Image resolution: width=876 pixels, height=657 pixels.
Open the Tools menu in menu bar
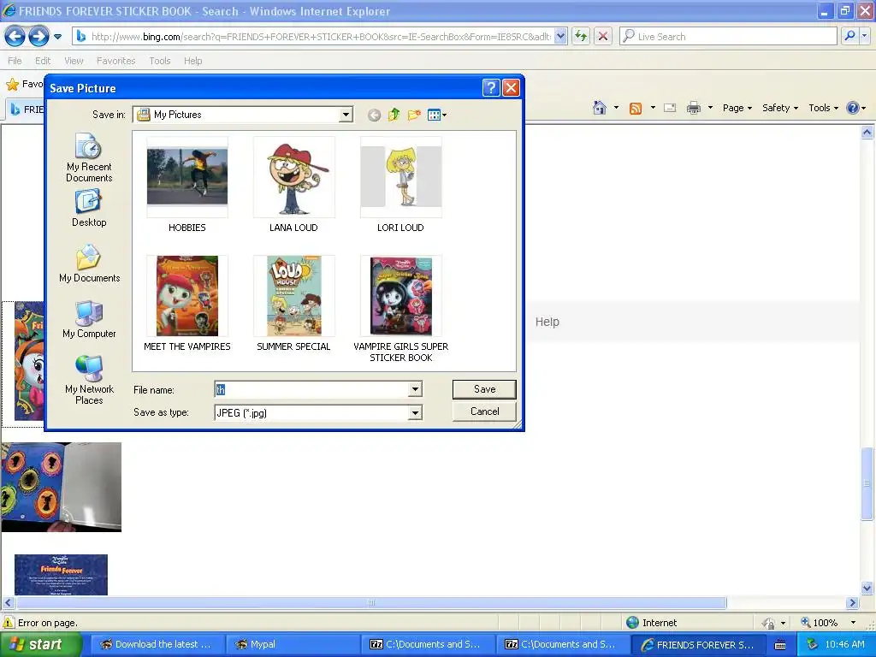[160, 61]
